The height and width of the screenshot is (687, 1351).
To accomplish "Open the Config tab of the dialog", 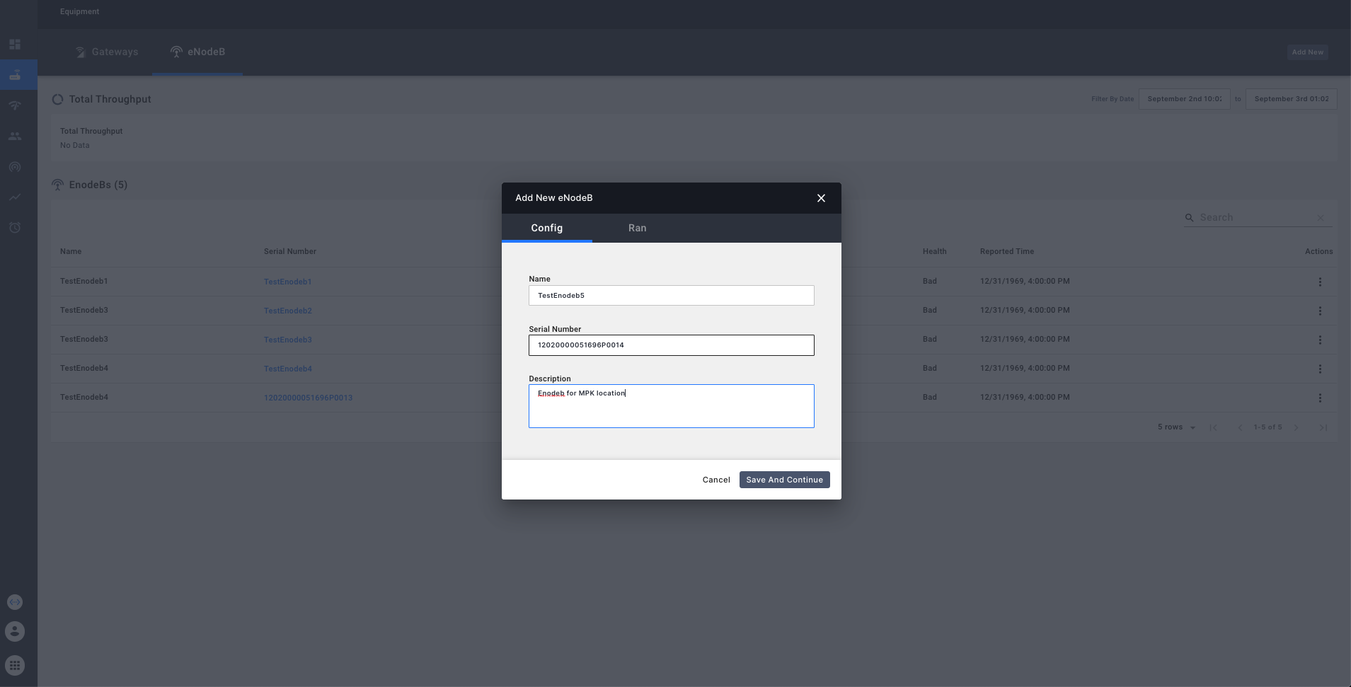I will click(x=546, y=228).
